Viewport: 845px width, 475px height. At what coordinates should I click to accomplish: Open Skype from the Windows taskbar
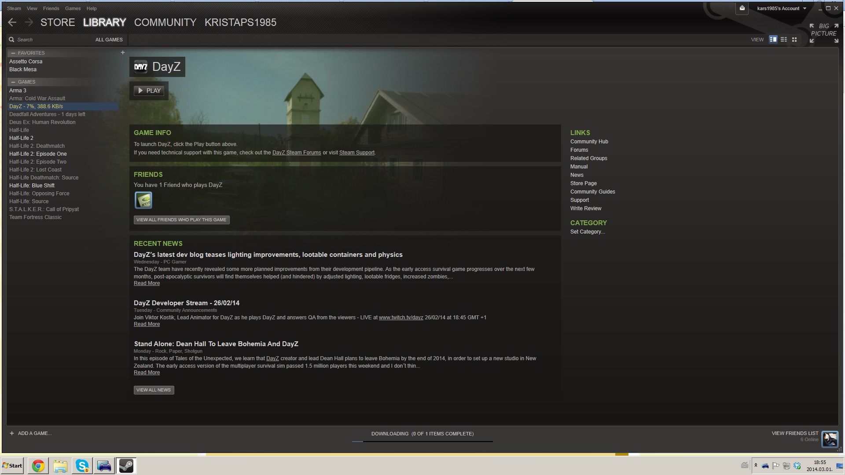click(82, 466)
